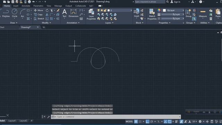Click the Save icon in quick access toolbar

pyautogui.click(x=13, y=2)
